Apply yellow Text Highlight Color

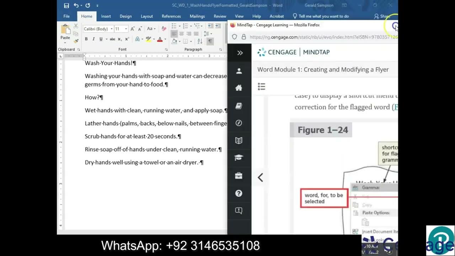pos(148,39)
